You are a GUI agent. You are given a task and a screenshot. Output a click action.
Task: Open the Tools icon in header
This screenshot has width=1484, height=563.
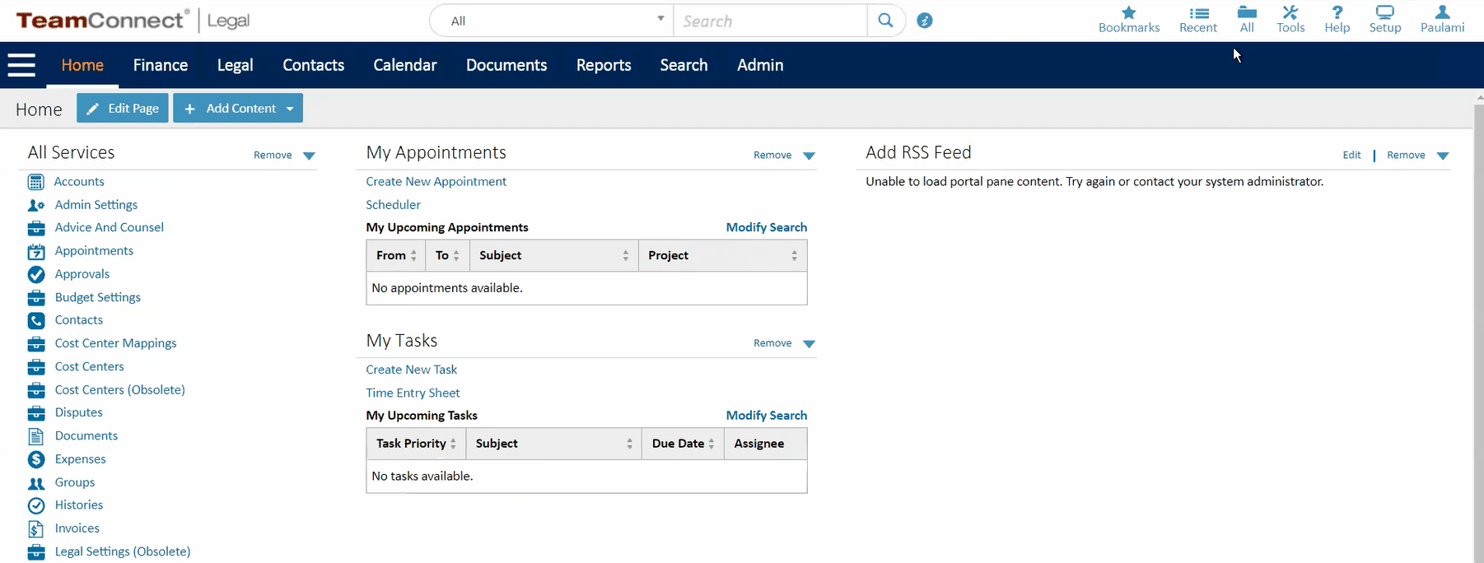(1290, 13)
